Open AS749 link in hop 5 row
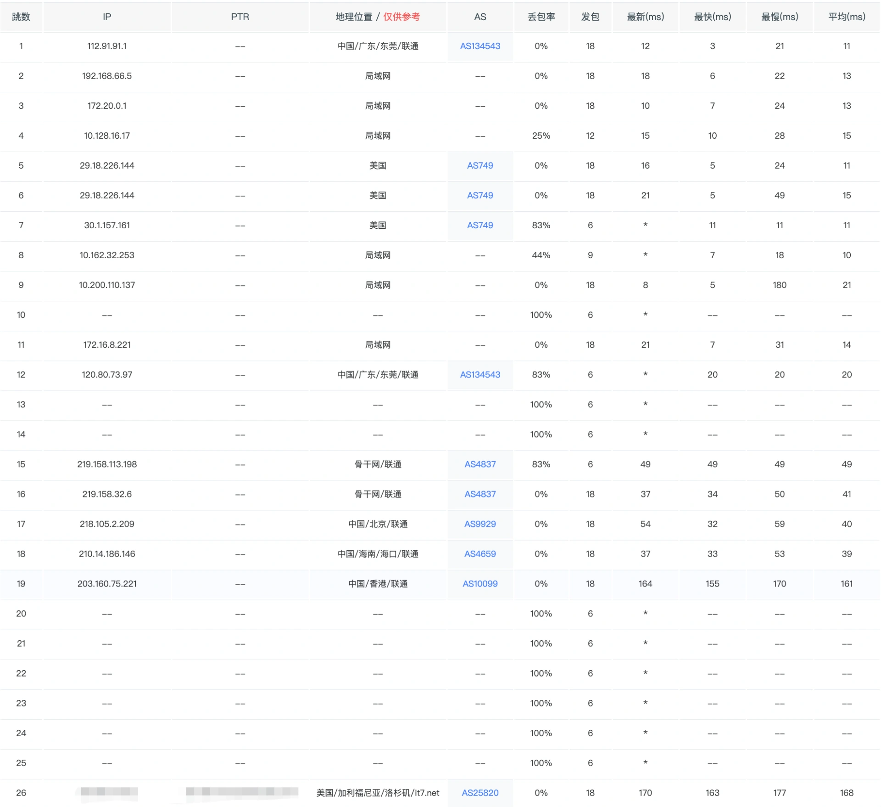This screenshot has height=807, width=881. (x=480, y=165)
